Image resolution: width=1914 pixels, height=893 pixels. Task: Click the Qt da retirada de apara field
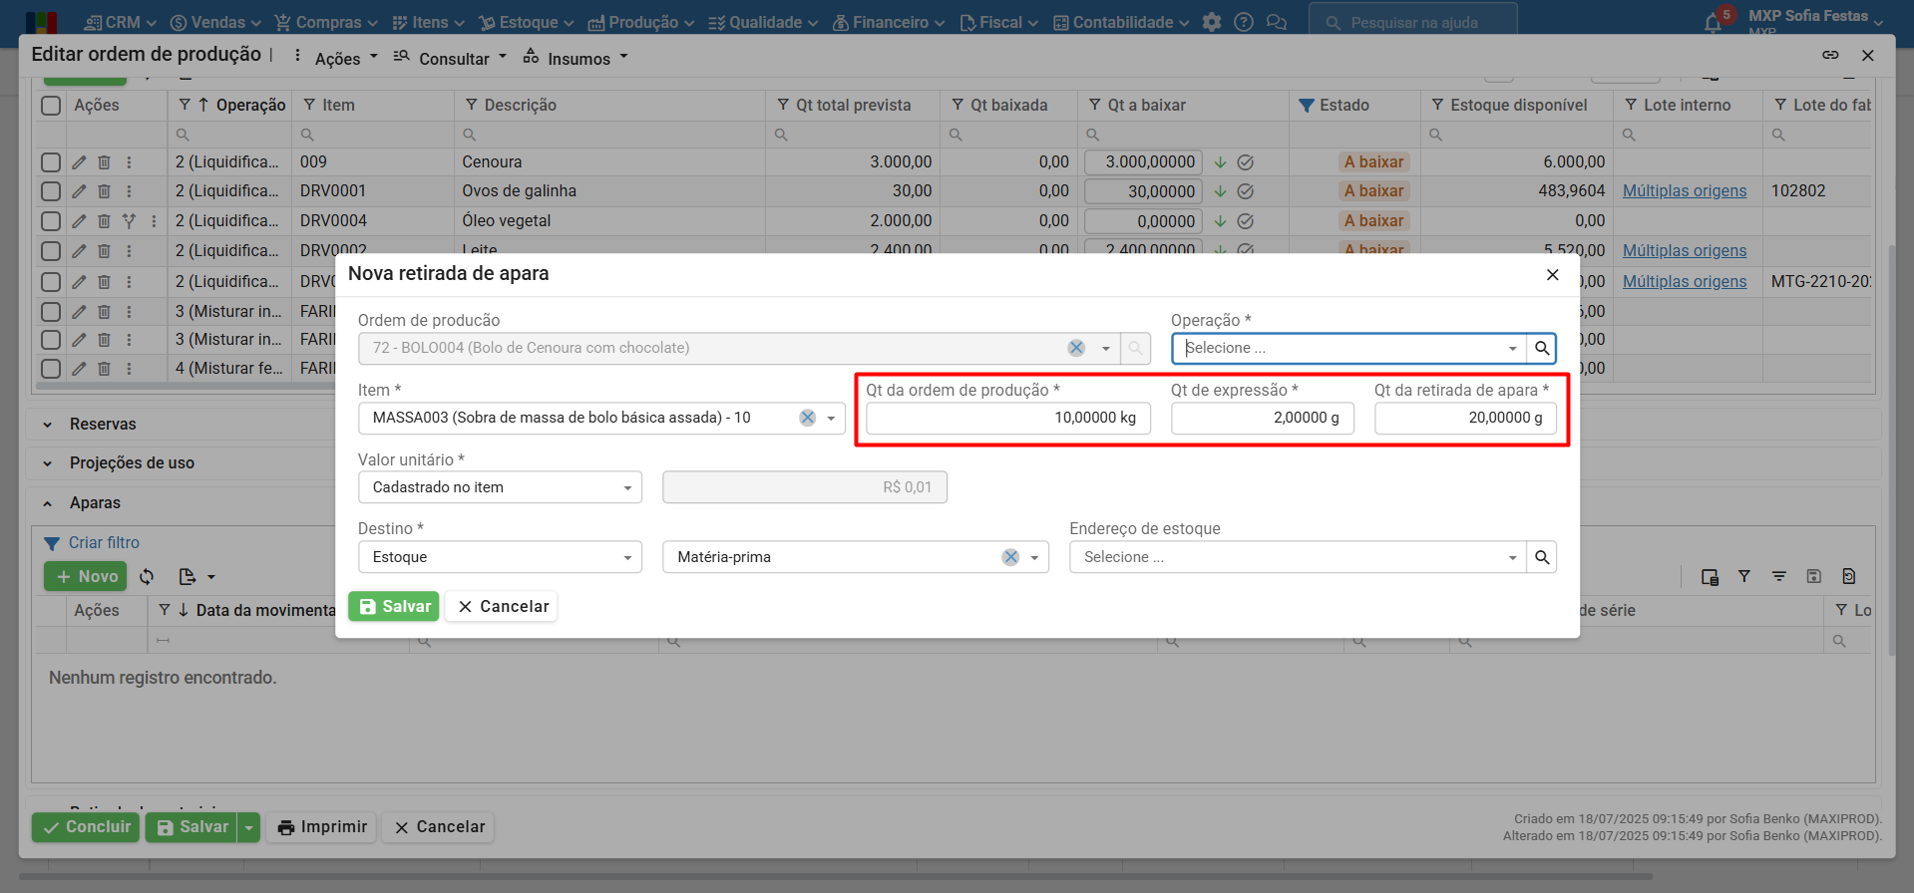click(x=1464, y=418)
